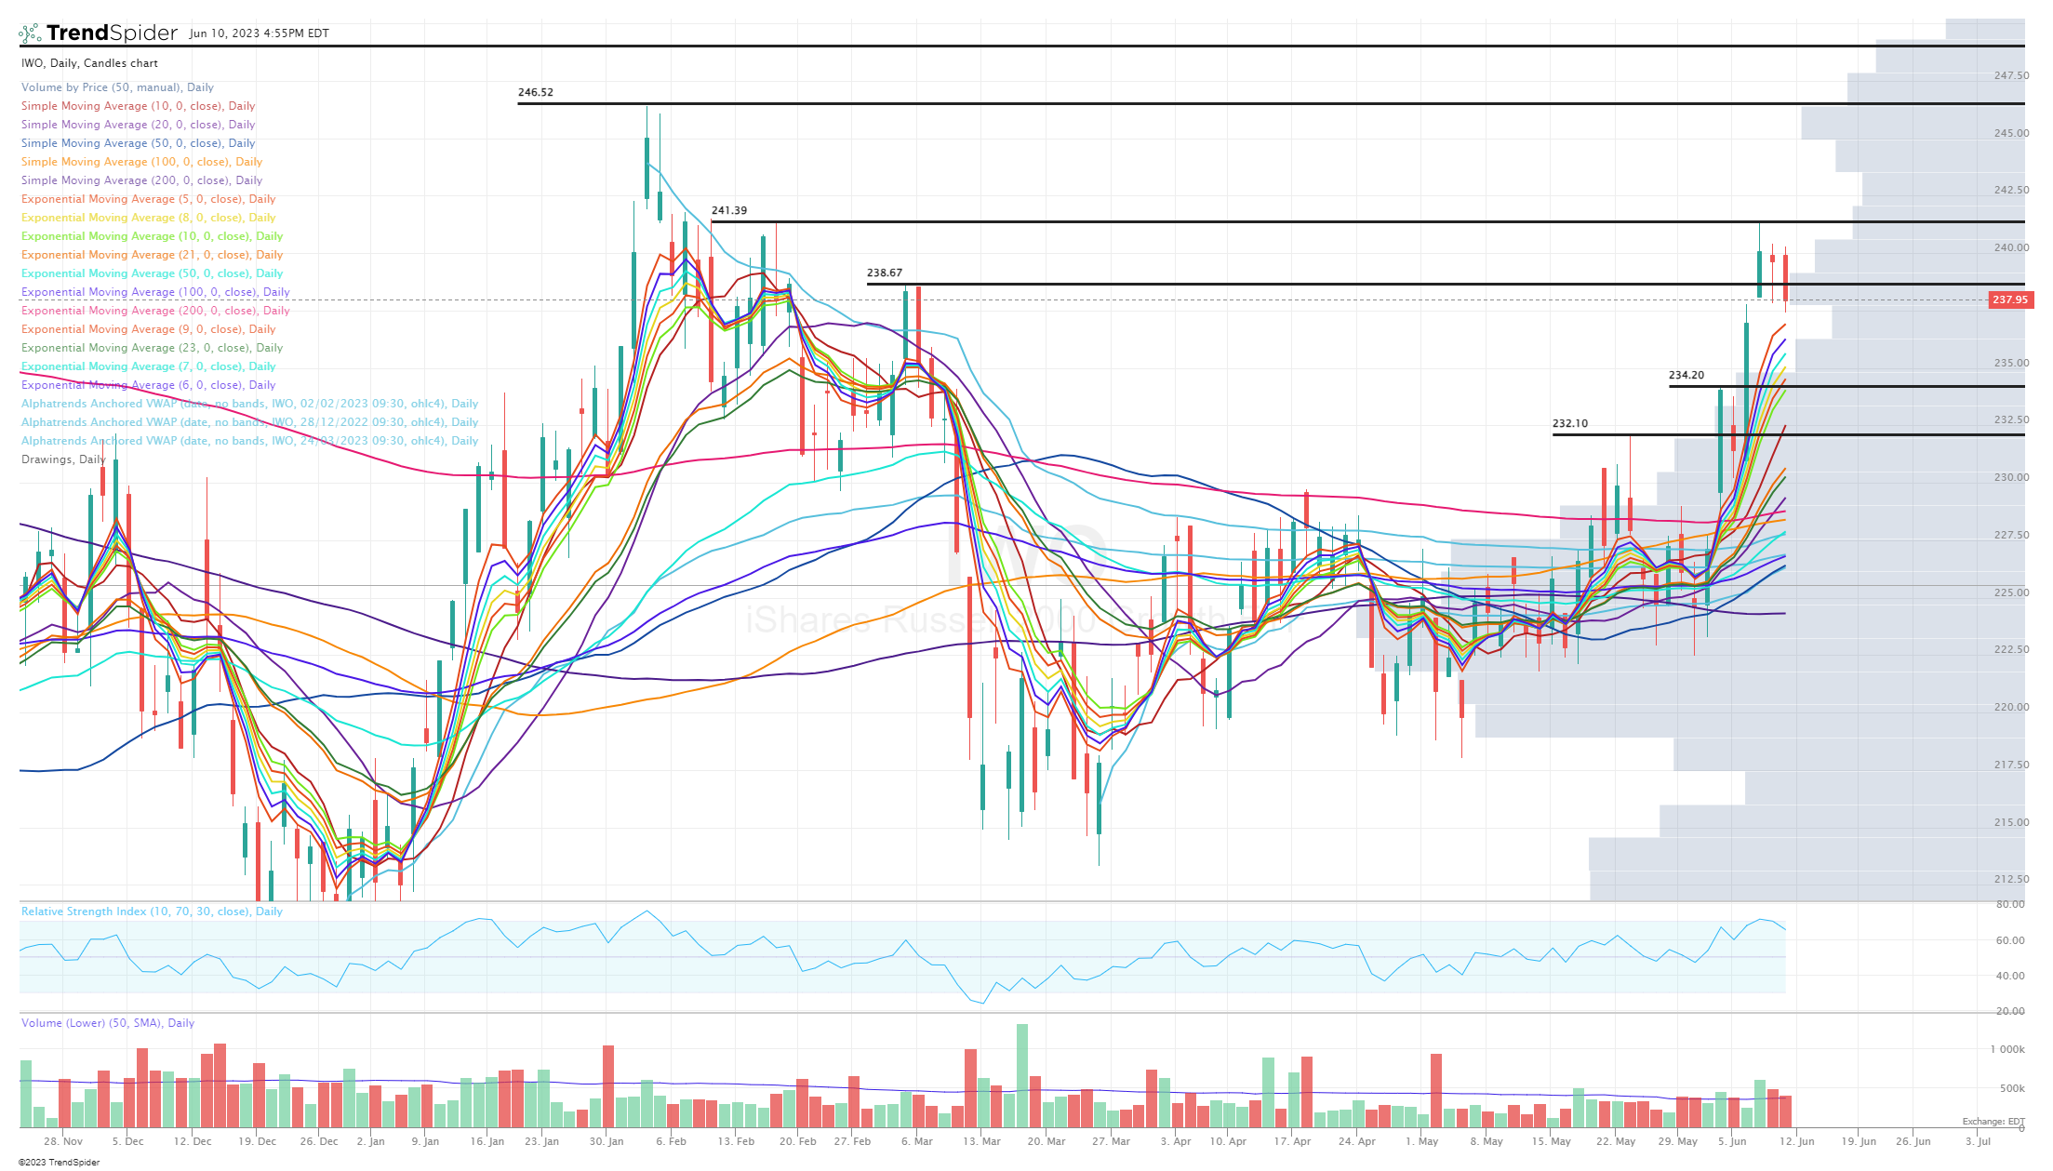This screenshot has width=2053, height=1171.
Task: Select the Exponential Moving Average (8) legend entry
Action: pyautogui.click(x=148, y=218)
